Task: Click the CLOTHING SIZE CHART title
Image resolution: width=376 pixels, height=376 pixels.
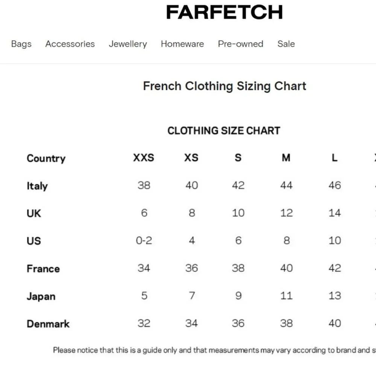Action: pos(224,131)
